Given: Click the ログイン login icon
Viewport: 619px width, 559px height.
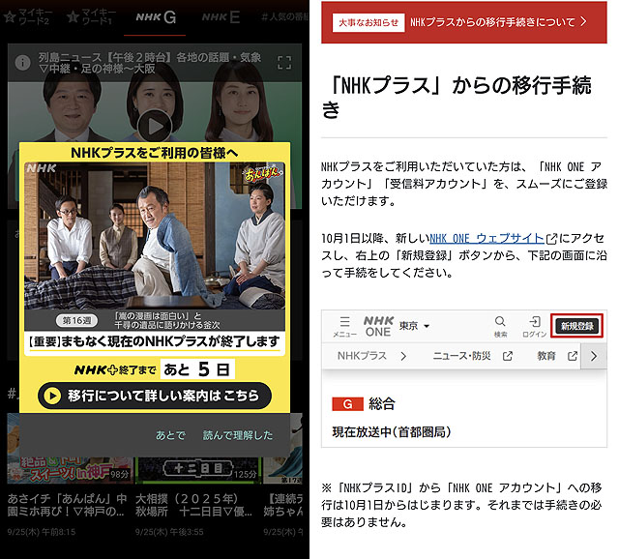Looking at the screenshot, I should 535,327.
